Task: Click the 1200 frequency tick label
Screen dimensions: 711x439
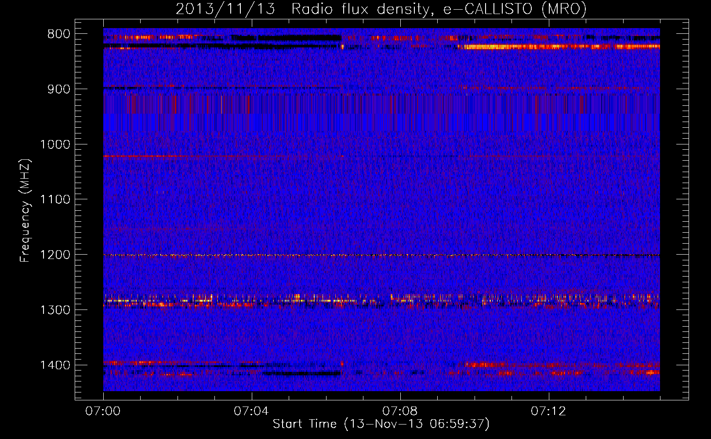Action: tap(55, 255)
